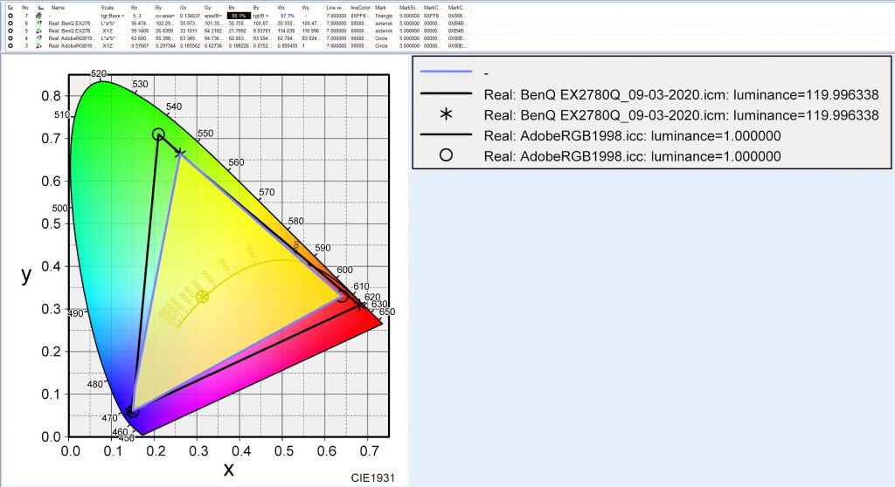Click the Mark column header
Image resolution: width=895 pixels, height=487 pixels.
(x=381, y=7)
